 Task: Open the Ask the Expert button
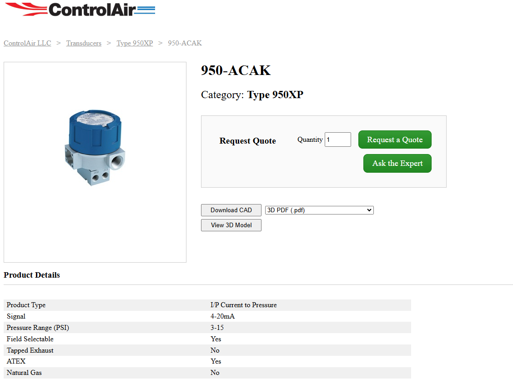pyautogui.click(x=397, y=163)
